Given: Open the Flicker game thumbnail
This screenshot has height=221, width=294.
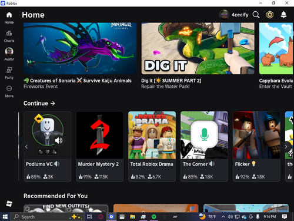Looking at the screenshot, I should tap(256, 135).
